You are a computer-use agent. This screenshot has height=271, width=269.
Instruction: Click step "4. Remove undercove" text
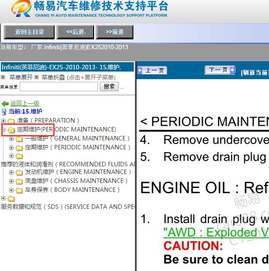[x=205, y=140]
